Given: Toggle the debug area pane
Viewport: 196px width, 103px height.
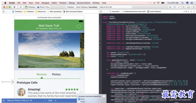Looking at the screenshot, I should pyautogui.click(x=189, y=7).
